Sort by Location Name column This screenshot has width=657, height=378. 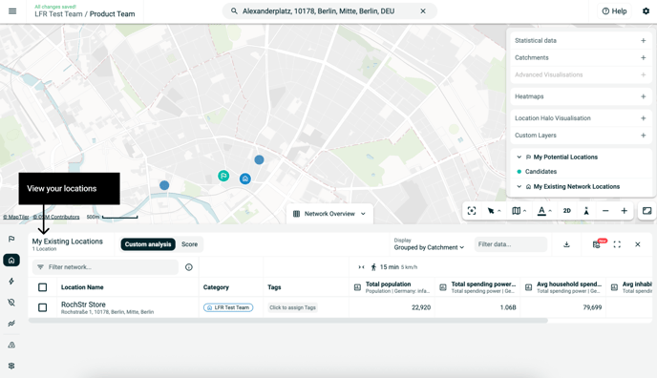(x=82, y=287)
